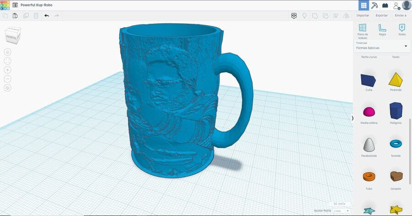
Task: Click the Tinkercad logo
Action: pyautogui.click(x=5, y=5)
